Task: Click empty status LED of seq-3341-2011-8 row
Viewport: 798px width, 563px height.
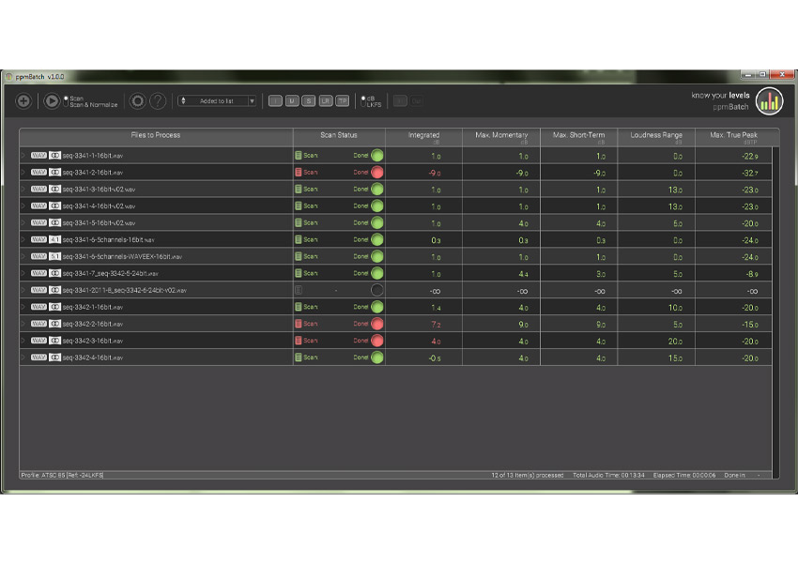Action: coord(377,290)
